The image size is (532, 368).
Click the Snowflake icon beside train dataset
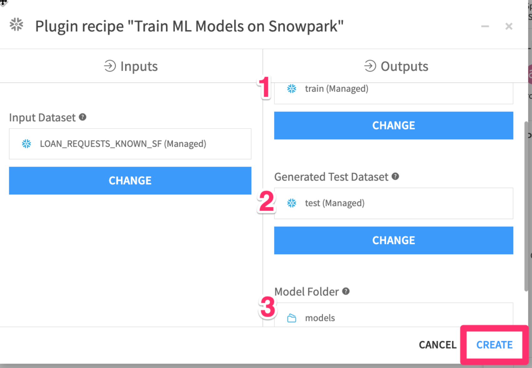pyautogui.click(x=292, y=89)
